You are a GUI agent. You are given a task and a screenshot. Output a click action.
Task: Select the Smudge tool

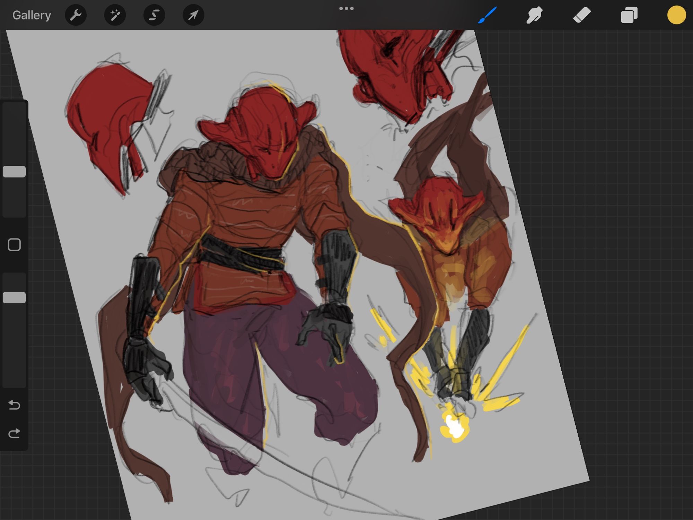[534, 15]
